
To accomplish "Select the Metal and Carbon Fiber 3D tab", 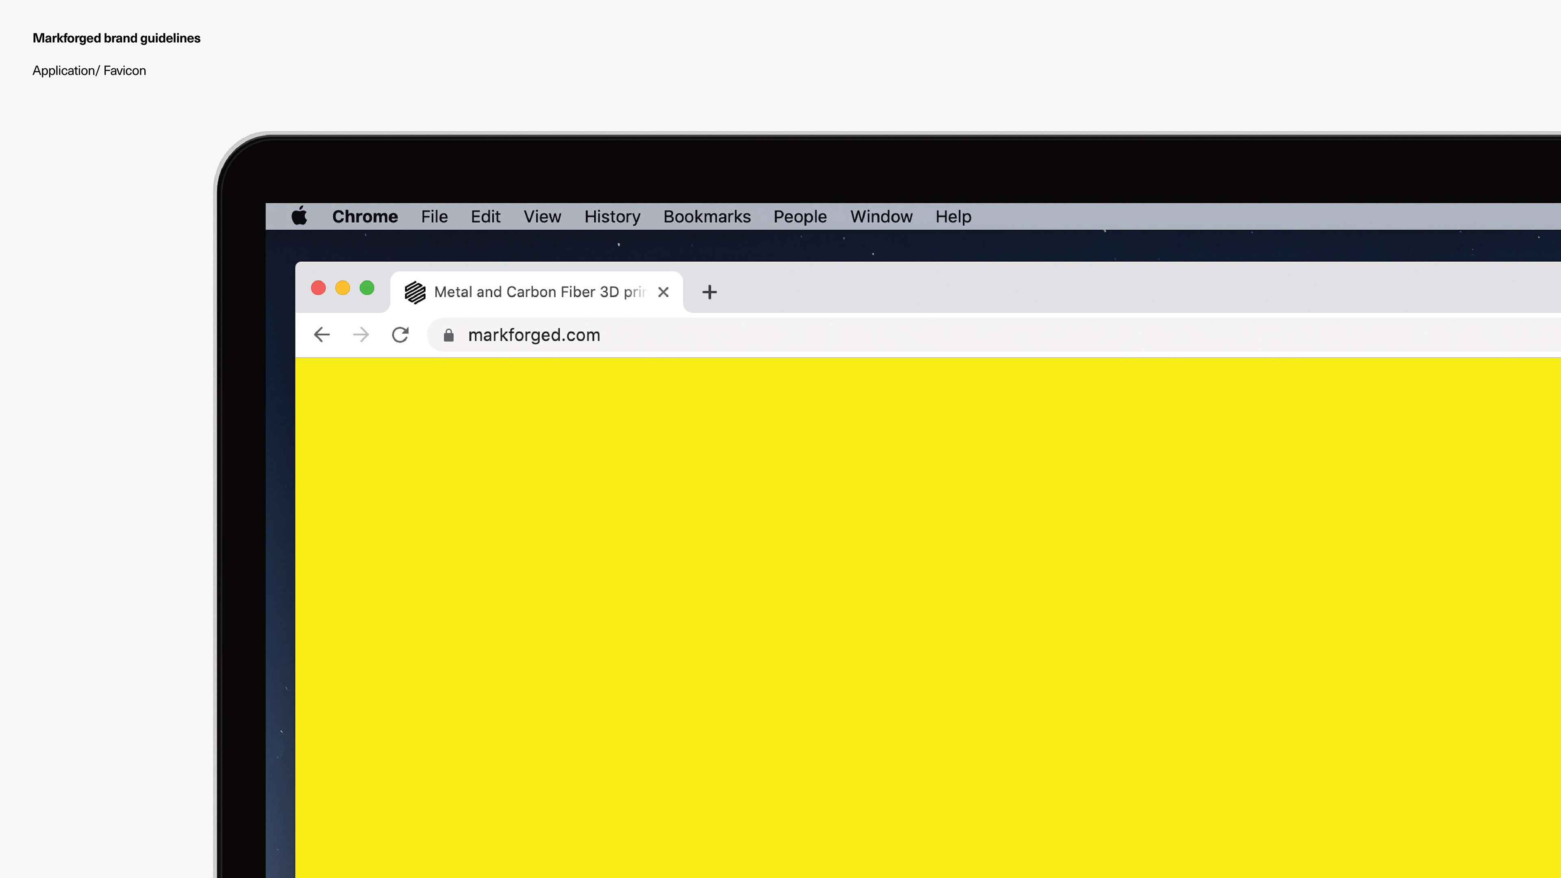I will (x=539, y=292).
